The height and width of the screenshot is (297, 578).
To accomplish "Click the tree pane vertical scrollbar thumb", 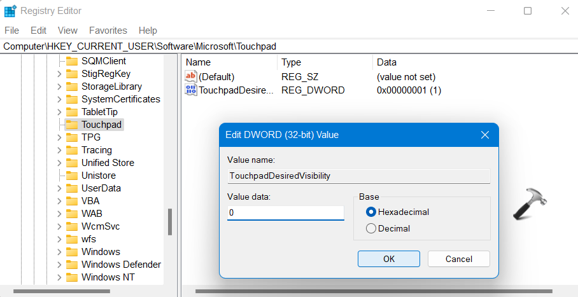I will [x=170, y=222].
